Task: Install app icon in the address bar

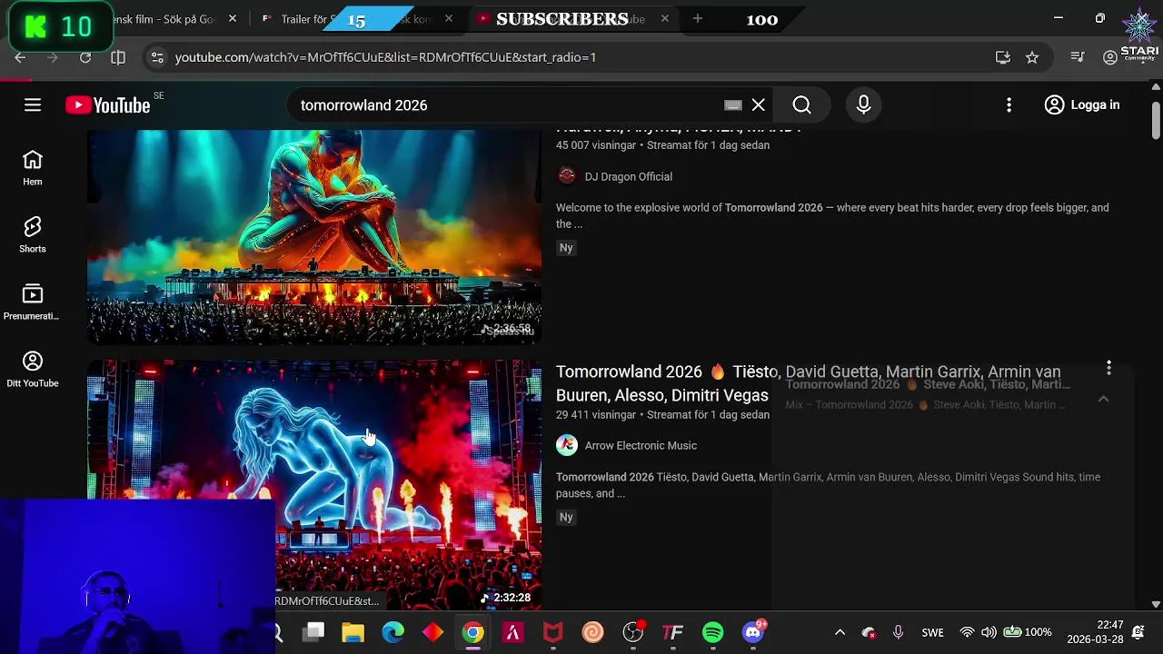Action: pos(1003,57)
